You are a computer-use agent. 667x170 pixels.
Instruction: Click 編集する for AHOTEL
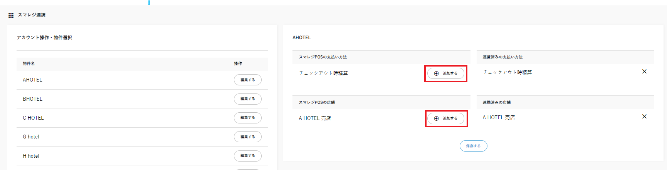(247, 80)
